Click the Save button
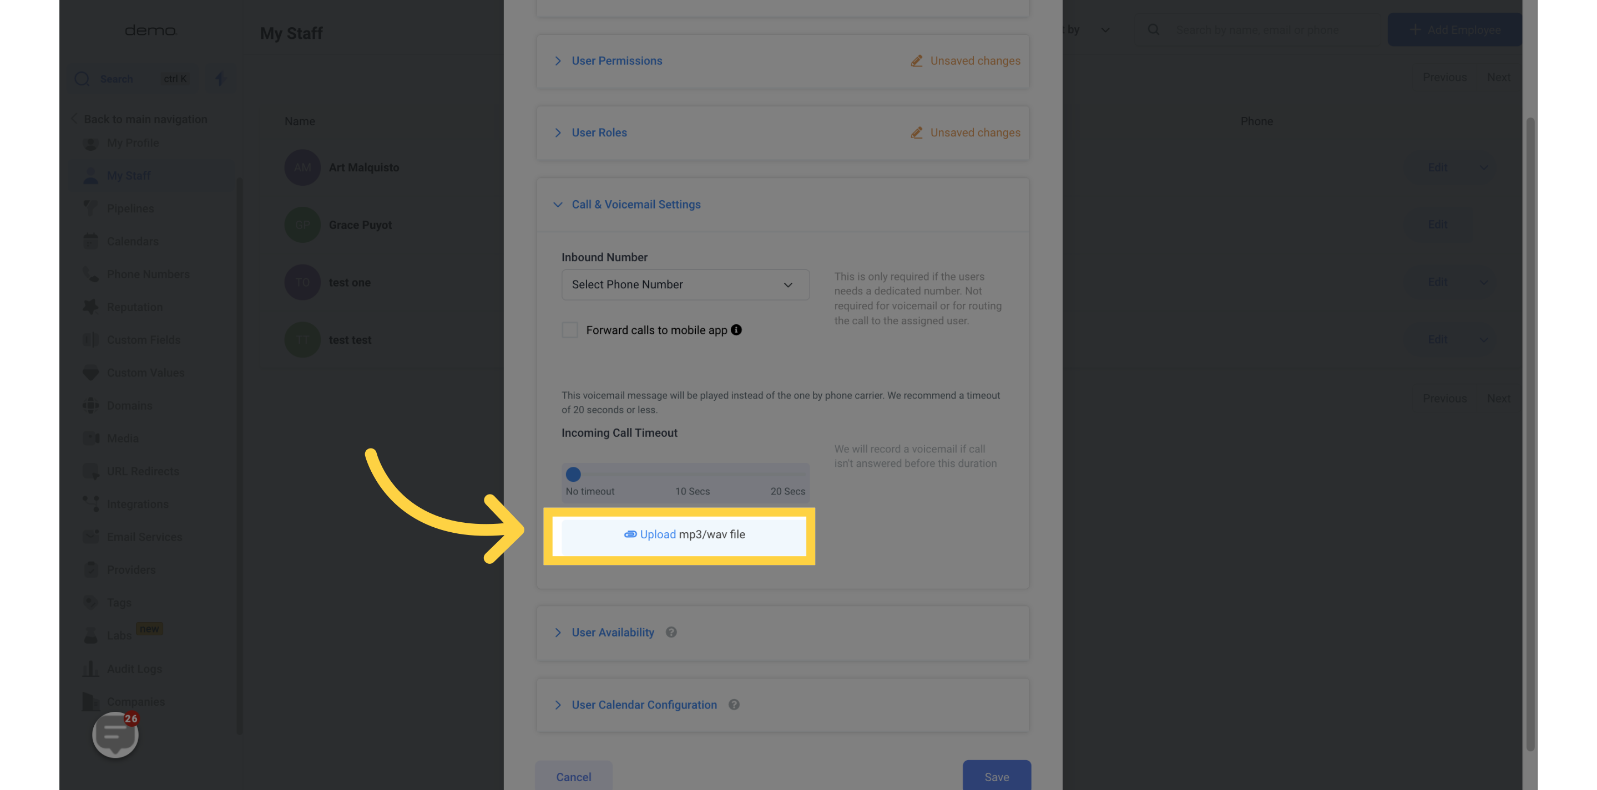The height and width of the screenshot is (790, 1597). pyautogui.click(x=996, y=777)
